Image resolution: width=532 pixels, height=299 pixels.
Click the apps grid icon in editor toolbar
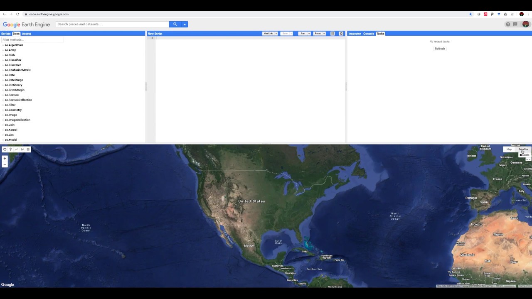pyautogui.click(x=332, y=34)
